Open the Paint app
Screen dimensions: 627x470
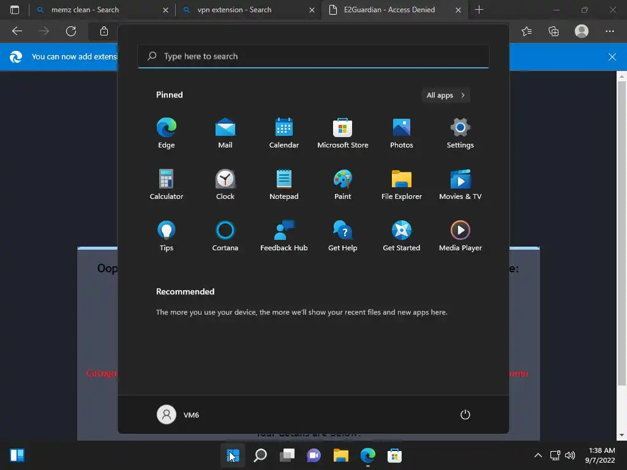(x=343, y=184)
